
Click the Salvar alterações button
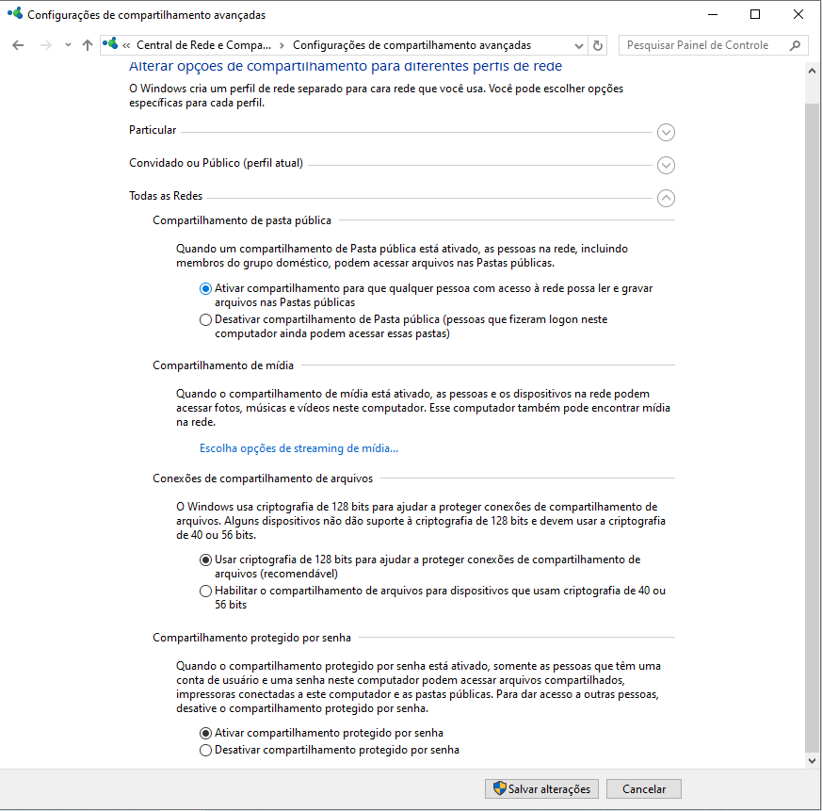(x=541, y=789)
